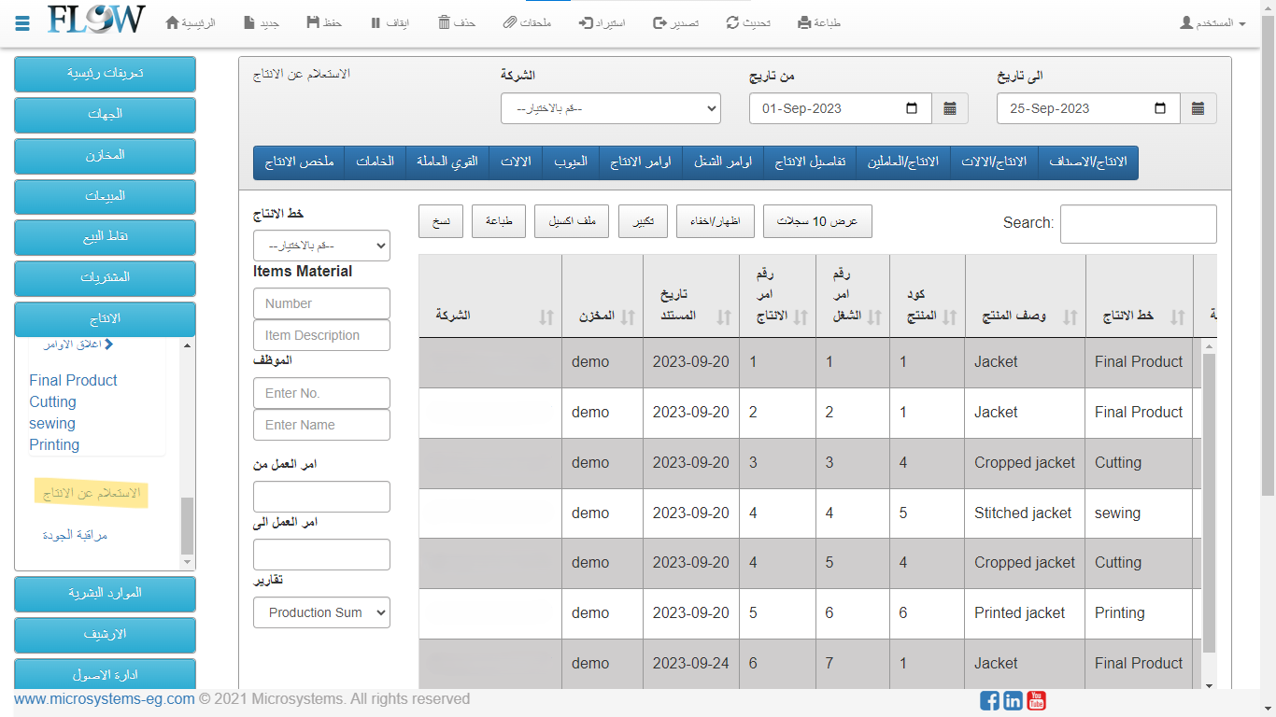Expand the production line dropdown
1276x717 pixels.
(x=321, y=246)
